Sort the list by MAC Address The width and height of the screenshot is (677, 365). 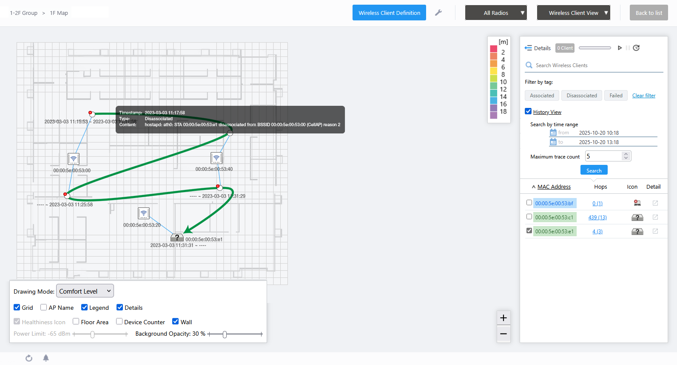(554, 187)
